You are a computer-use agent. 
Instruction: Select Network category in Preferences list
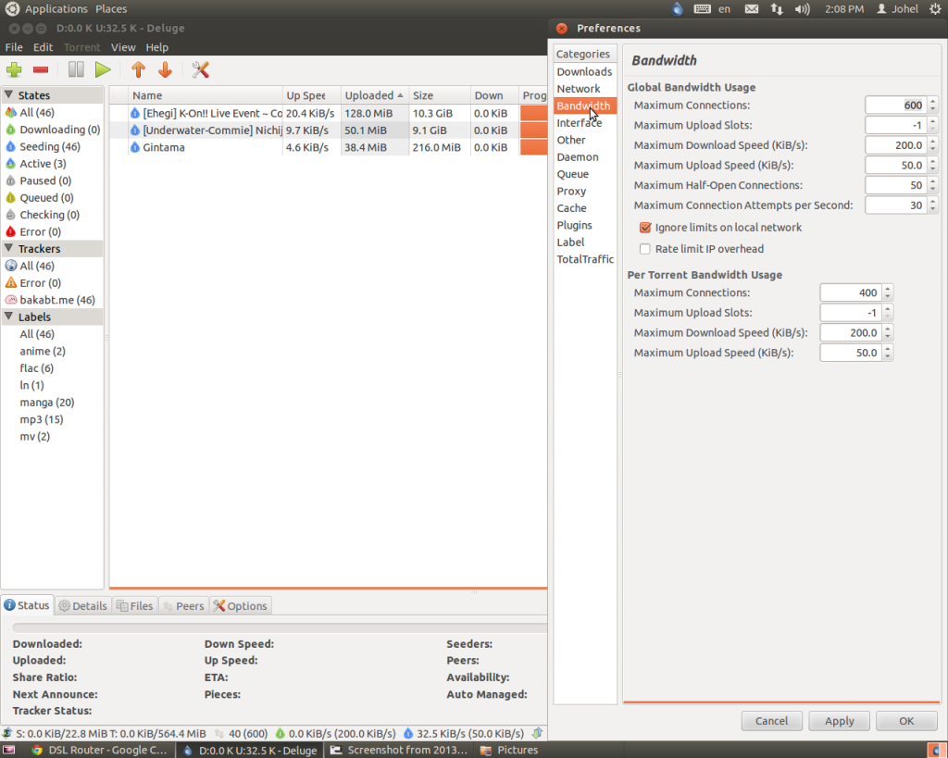click(579, 89)
